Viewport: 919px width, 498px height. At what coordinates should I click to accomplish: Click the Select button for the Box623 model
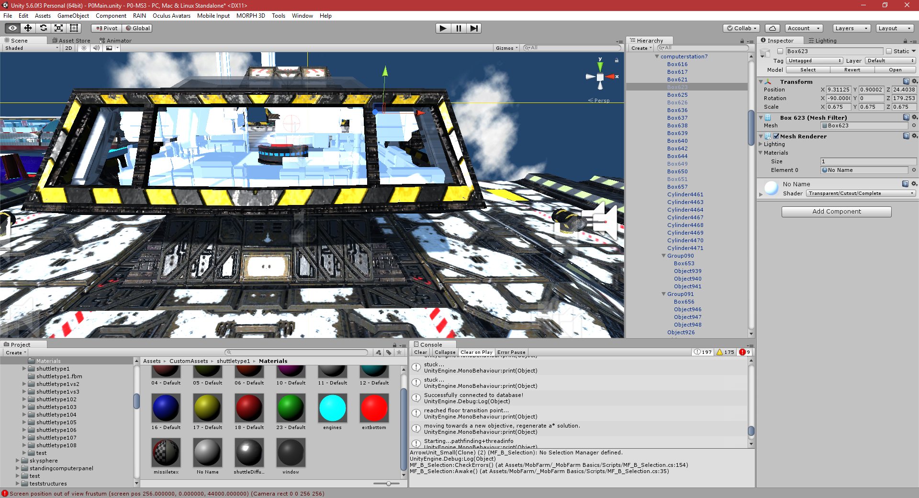[x=807, y=69]
